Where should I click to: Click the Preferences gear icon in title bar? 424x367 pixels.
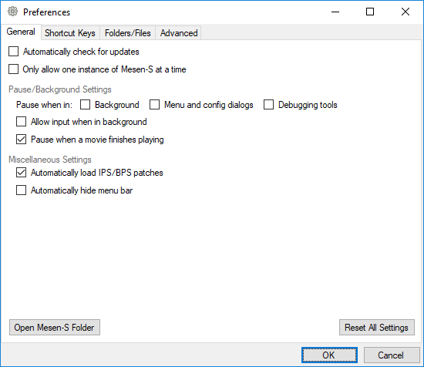tap(12, 12)
